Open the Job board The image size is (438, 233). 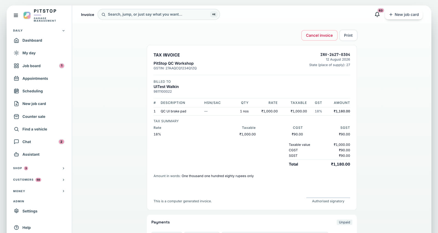(39, 66)
